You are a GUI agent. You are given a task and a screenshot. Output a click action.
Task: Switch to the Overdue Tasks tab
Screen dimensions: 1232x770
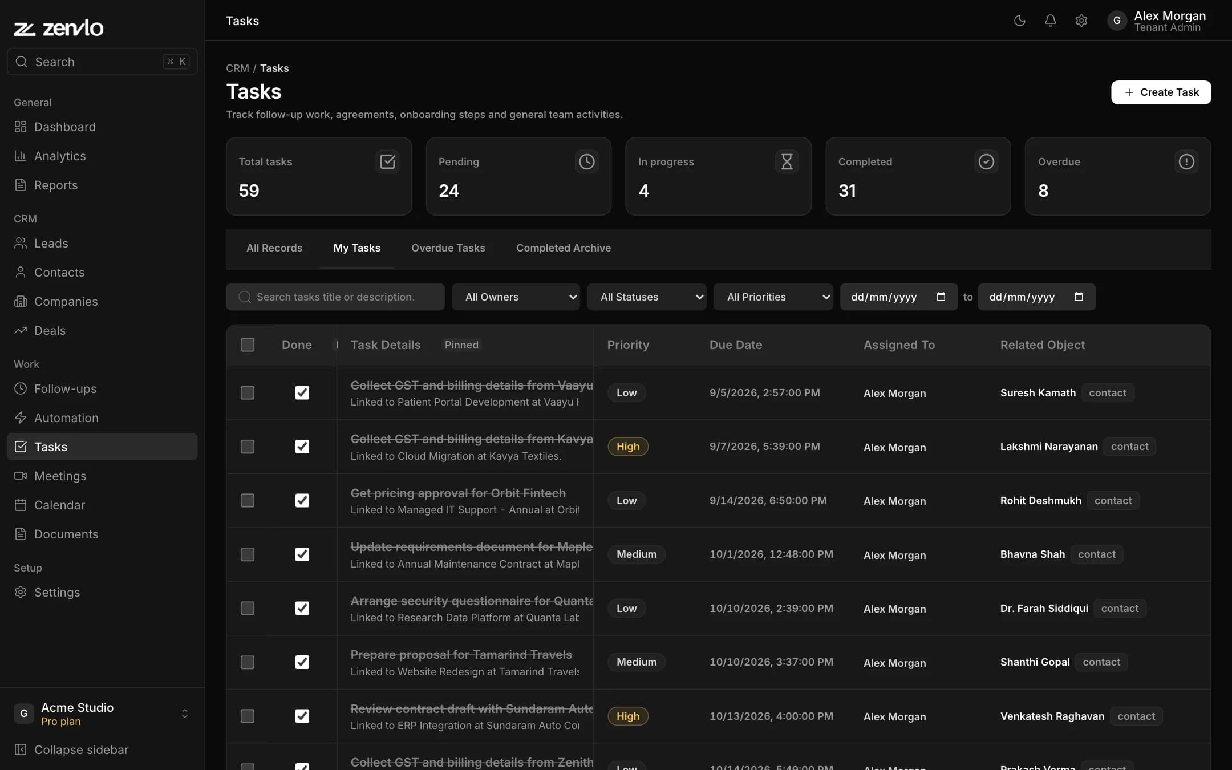tap(448, 248)
